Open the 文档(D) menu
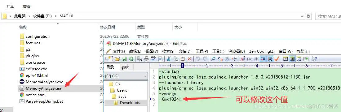This screenshot has height=112, width=341. (185, 51)
